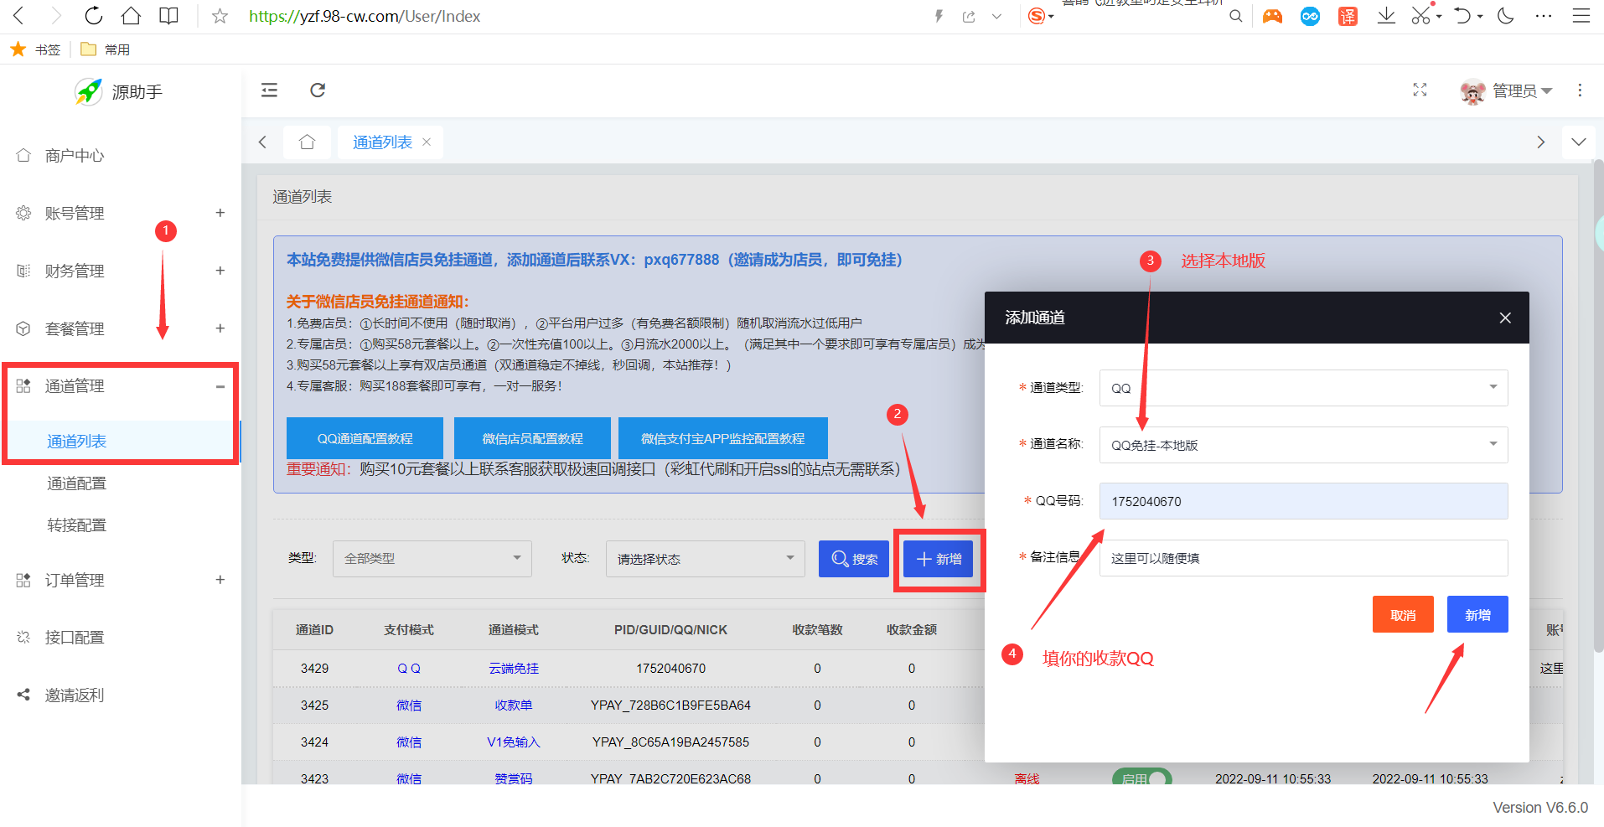The height and width of the screenshot is (827, 1604).
Task: Click the dialog 新增 submit button
Action: 1477,614
